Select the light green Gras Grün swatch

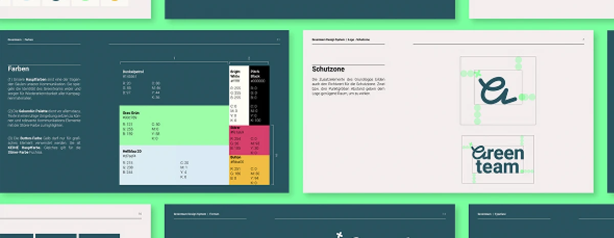[173, 125]
